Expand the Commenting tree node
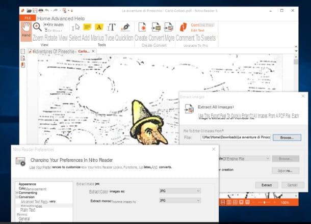The image size is (311, 224). (17, 193)
